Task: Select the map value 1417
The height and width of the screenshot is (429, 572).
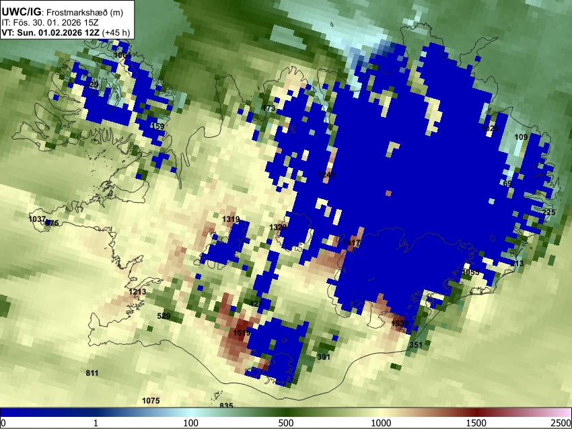Action: (352, 243)
